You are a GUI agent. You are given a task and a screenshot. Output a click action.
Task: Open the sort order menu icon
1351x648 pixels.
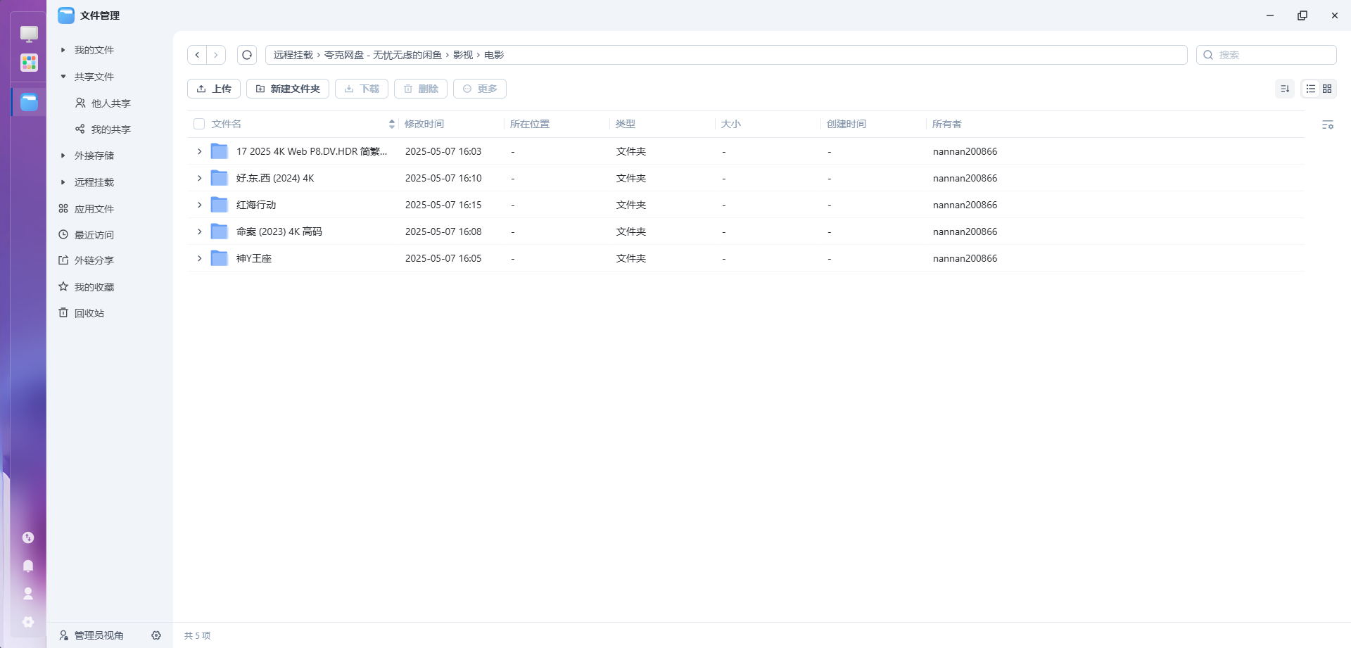click(x=1285, y=89)
